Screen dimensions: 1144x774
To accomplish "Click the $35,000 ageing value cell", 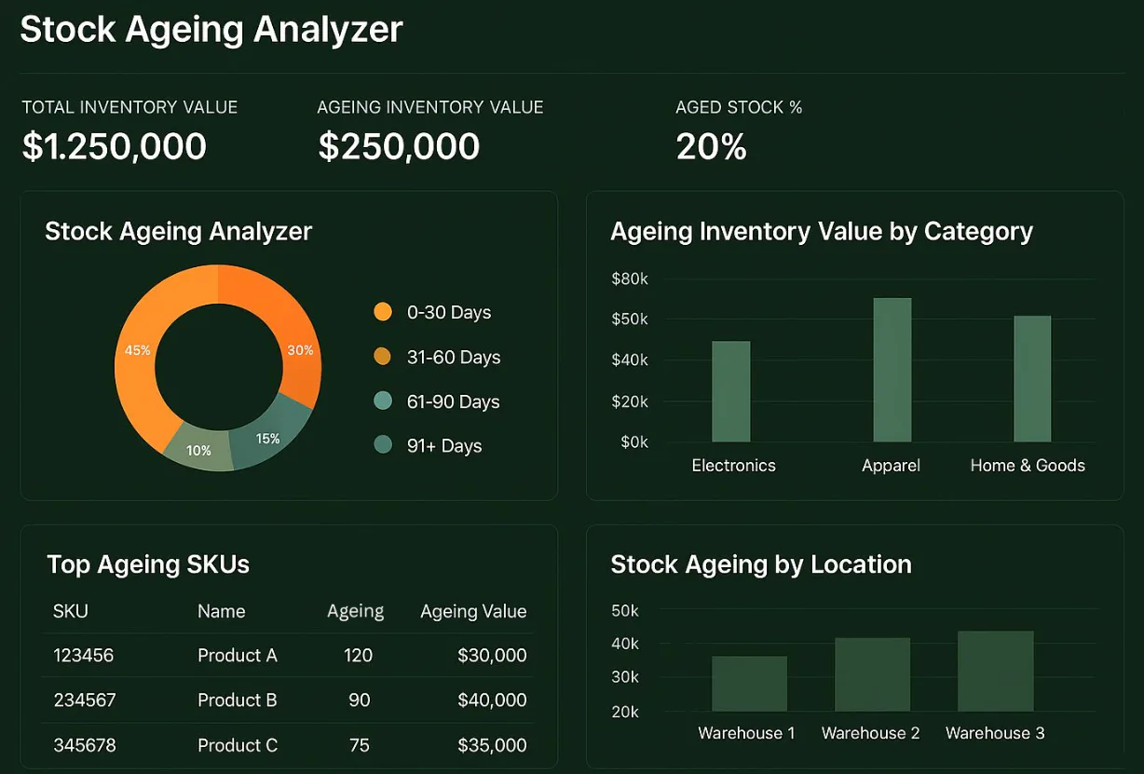I will click(492, 745).
